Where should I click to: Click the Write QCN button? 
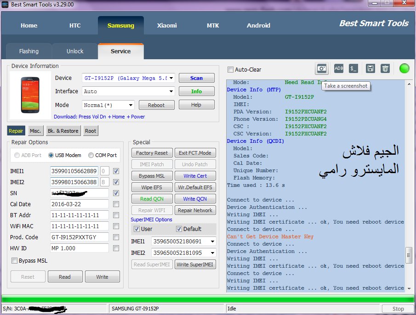coord(195,199)
